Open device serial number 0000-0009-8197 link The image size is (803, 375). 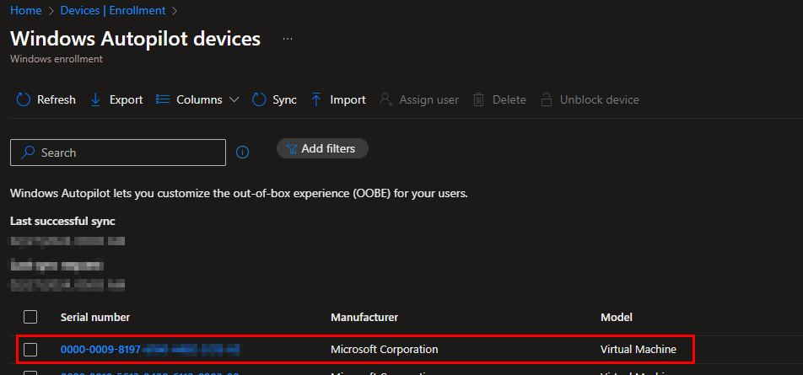click(100, 349)
